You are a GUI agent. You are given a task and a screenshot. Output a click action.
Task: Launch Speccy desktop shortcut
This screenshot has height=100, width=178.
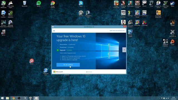pos(3,32)
